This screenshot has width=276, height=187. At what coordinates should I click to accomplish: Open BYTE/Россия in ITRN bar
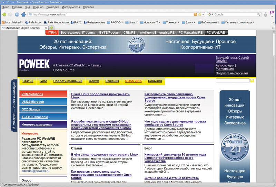tap(109, 33)
